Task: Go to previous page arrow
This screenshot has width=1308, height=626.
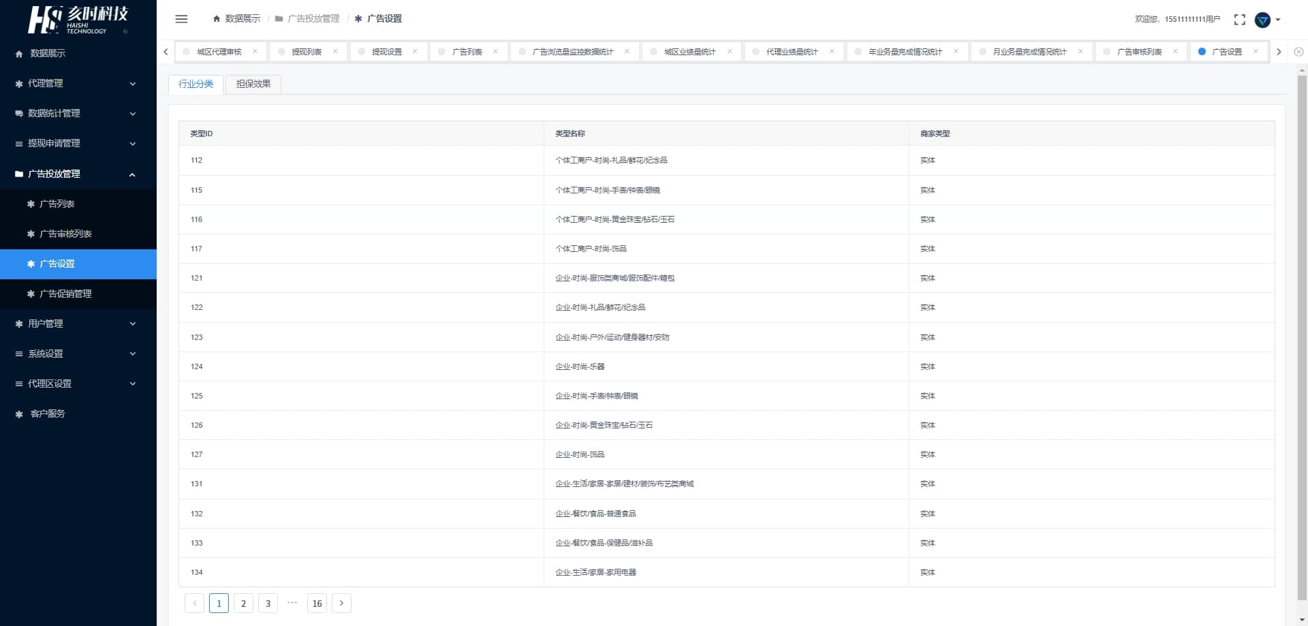Action: 194,603
